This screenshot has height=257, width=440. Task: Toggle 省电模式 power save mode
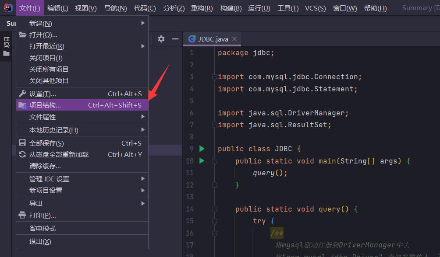(82, 228)
